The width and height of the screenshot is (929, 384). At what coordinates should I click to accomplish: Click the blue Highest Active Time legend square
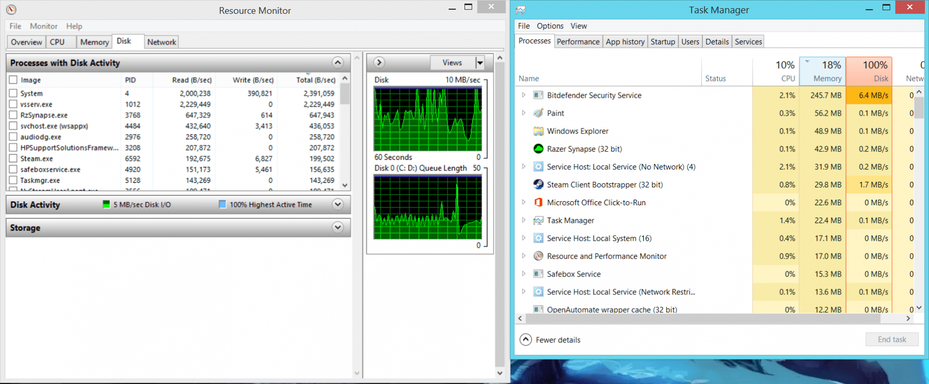tap(223, 204)
